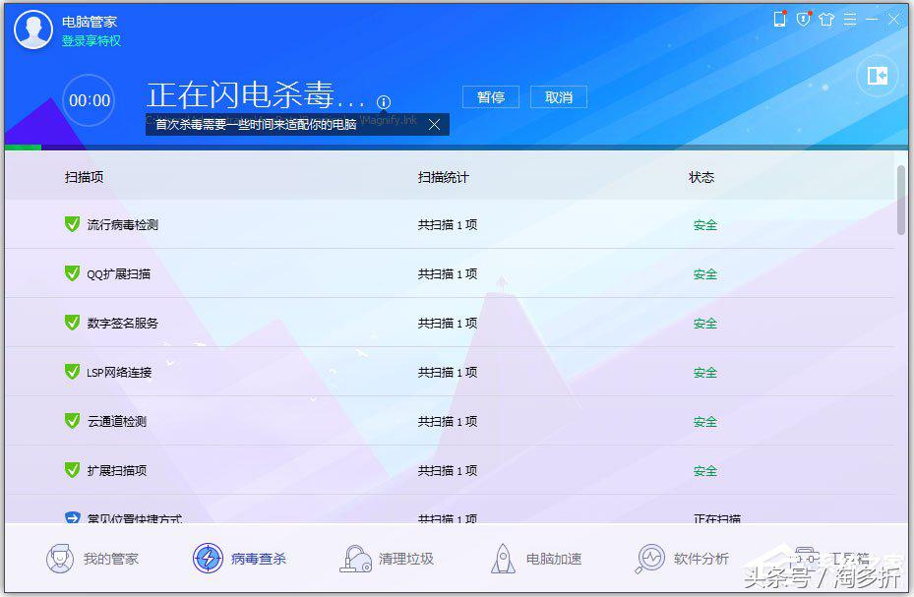Dismiss the first-scan tooltip with its X
This screenshot has height=597, width=914.
pos(434,125)
